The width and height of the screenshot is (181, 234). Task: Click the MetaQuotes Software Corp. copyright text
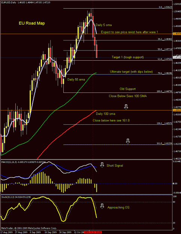(x=29, y=228)
